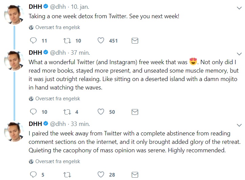Message the comment sections tweet envelope icon
The height and width of the screenshot is (180, 245).
point(134,175)
